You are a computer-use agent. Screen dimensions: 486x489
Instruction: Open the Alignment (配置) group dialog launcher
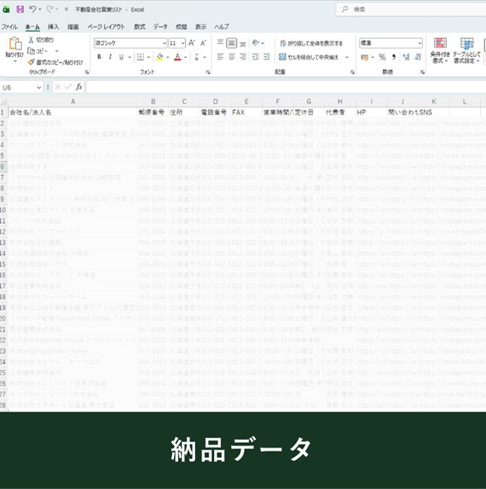pos(353,72)
